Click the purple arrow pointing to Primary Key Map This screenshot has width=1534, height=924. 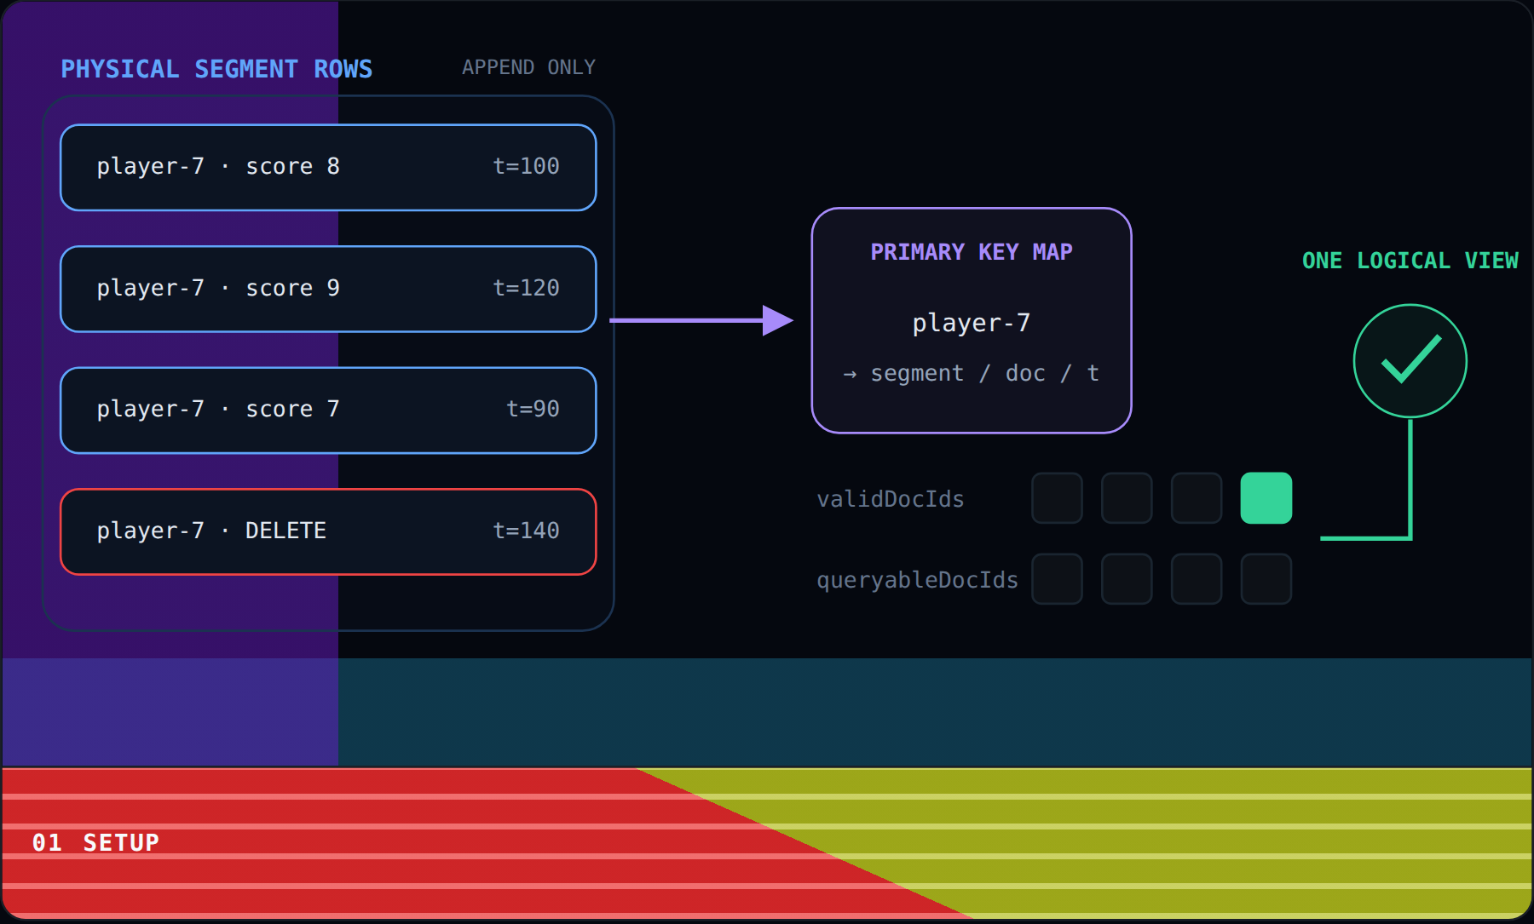point(701,320)
